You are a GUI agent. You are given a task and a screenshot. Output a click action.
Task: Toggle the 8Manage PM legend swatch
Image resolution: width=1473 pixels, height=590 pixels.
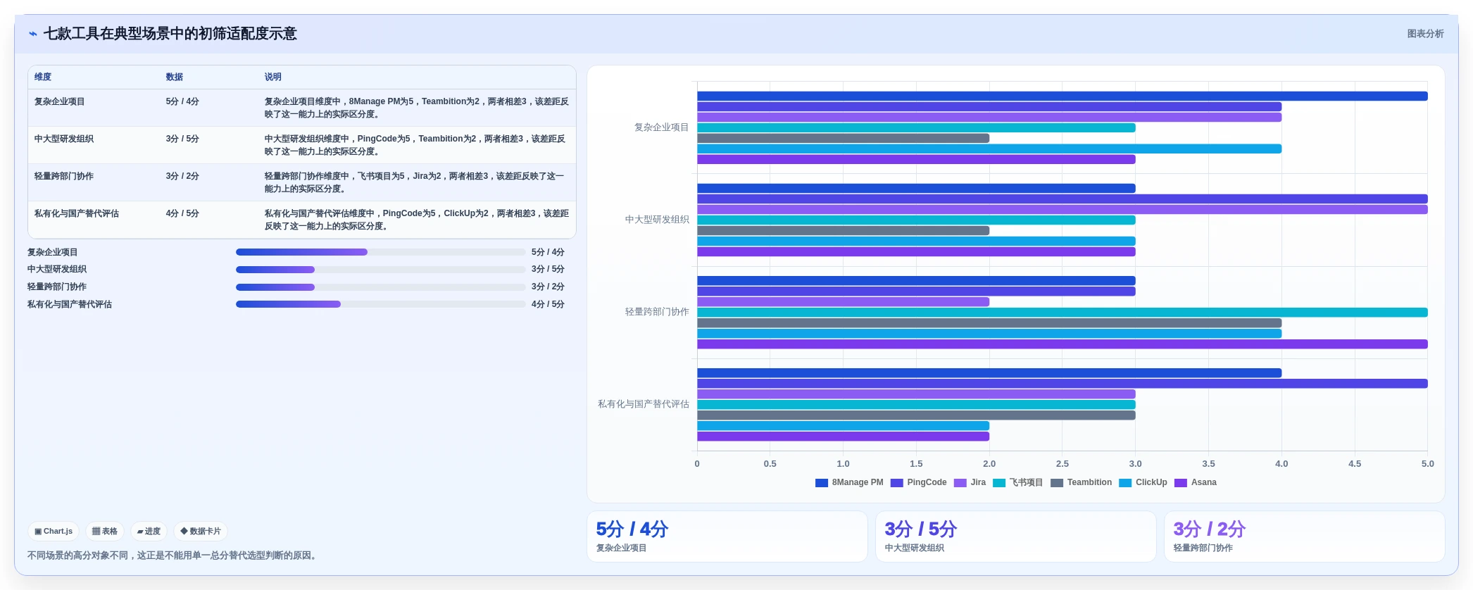pos(821,483)
